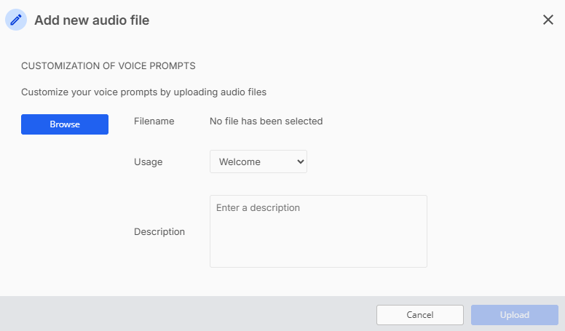Click the Browse button to choose a file
This screenshot has height=331, width=565.
click(x=65, y=124)
